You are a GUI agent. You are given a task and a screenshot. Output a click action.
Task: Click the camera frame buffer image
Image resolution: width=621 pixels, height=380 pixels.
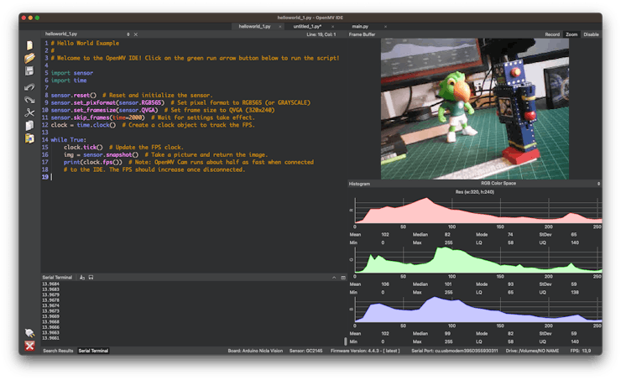[x=475, y=109]
